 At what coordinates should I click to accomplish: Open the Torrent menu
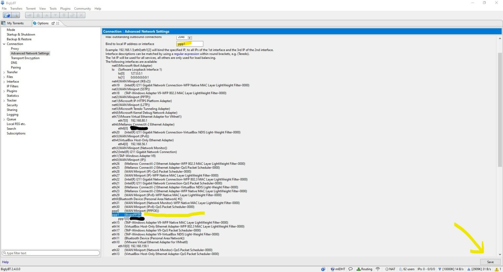tap(31, 8)
